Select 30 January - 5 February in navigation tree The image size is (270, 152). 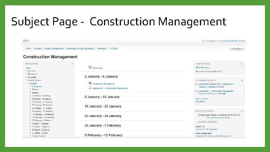tap(42, 108)
